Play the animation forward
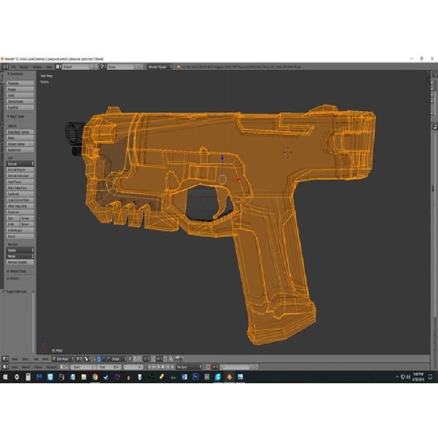 pos(163,367)
